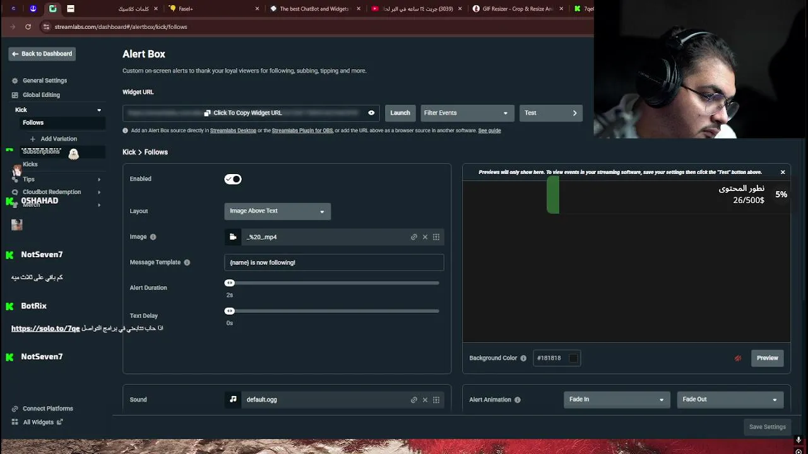Switch to the Fasel+ browser tab
Image resolution: width=808 pixels, height=454 pixels.
pos(213,9)
